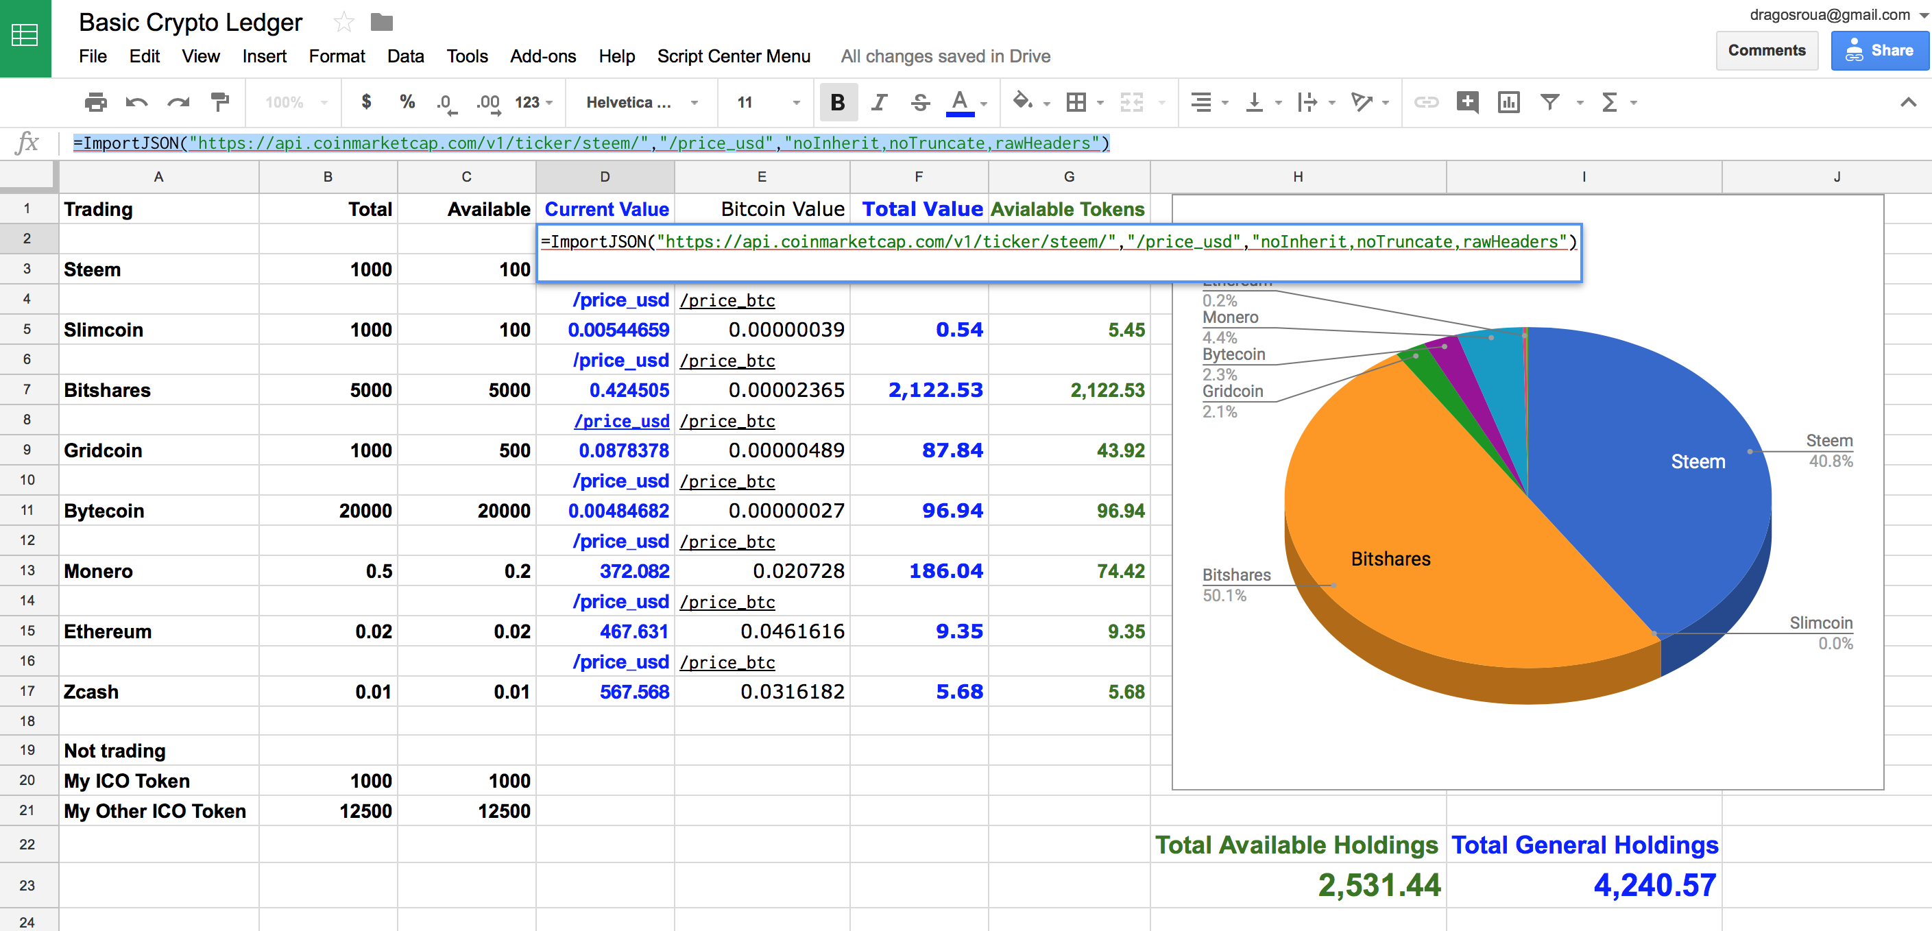Select the cell with 2,531.44

coord(1298,885)
